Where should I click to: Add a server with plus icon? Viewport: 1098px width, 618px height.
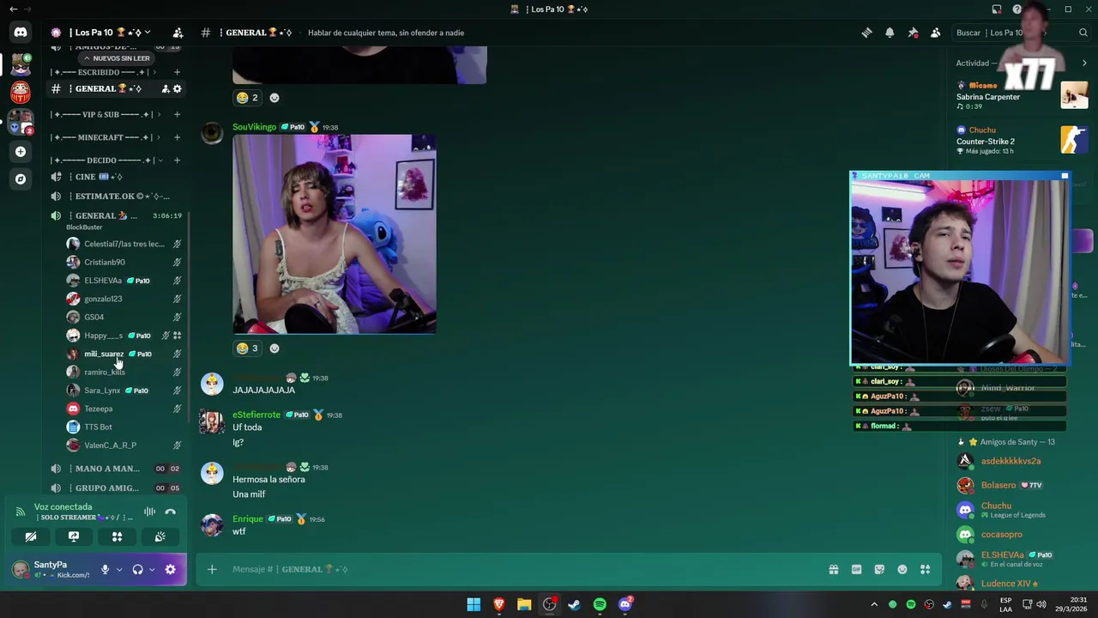click(21, 152)
